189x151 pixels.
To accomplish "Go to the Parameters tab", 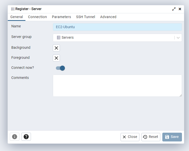I will click(61, 17).
